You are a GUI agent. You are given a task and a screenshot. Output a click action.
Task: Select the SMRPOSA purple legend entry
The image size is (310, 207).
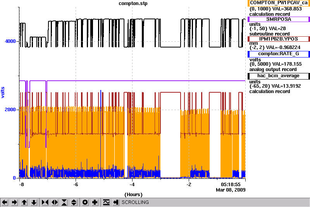tap(279, 19)
